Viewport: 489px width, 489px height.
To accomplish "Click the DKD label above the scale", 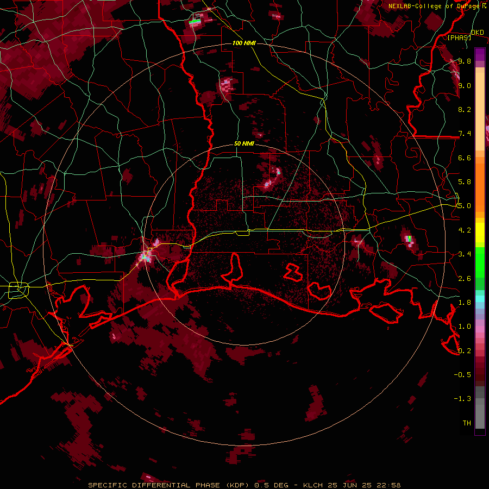I will [x=477, y=32].
